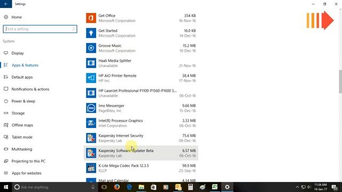Click the Kaspersky Software Updater Beta icon

91,153
